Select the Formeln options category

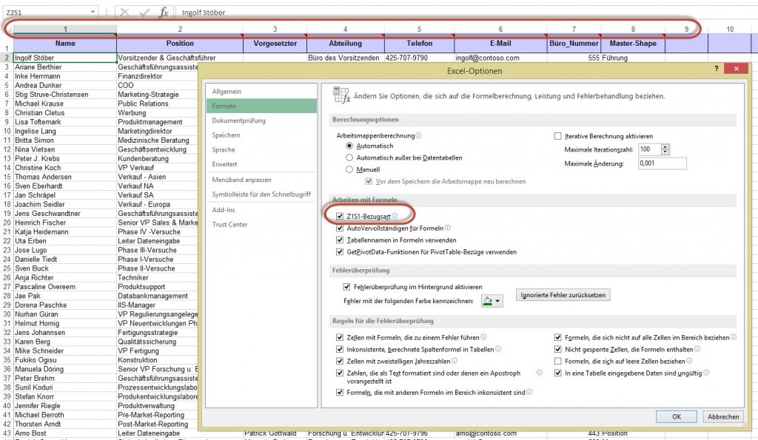tap(261, 106)
